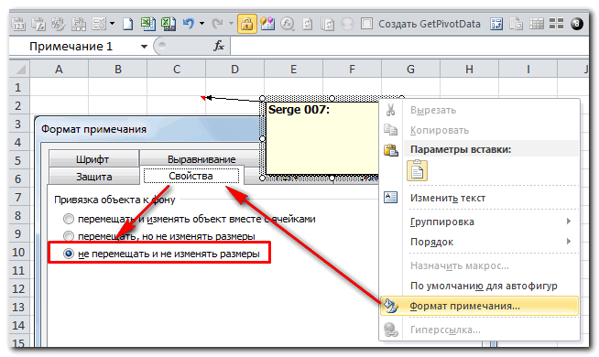Select не перемещать и не изменять размеры

tap(161, 254)
